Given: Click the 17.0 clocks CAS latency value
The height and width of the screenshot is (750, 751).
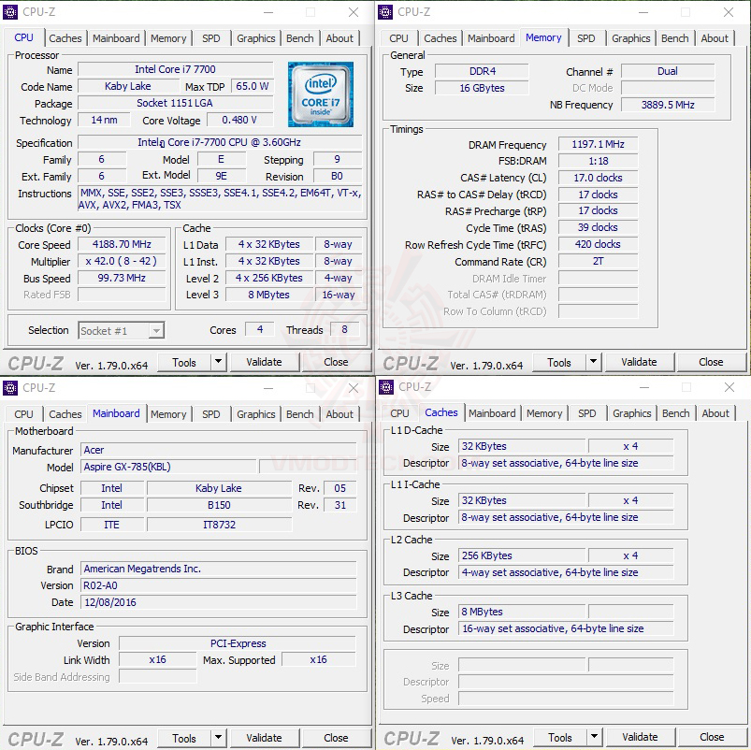Looking at the screenshot, I should click(599, 178).
